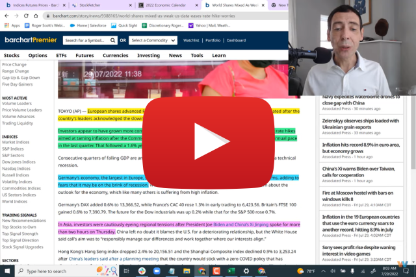Switch to the 2022 Economic Calendar tab
Image resolution: width=416 pixels, height=277 pixels.
coord(164,5)
